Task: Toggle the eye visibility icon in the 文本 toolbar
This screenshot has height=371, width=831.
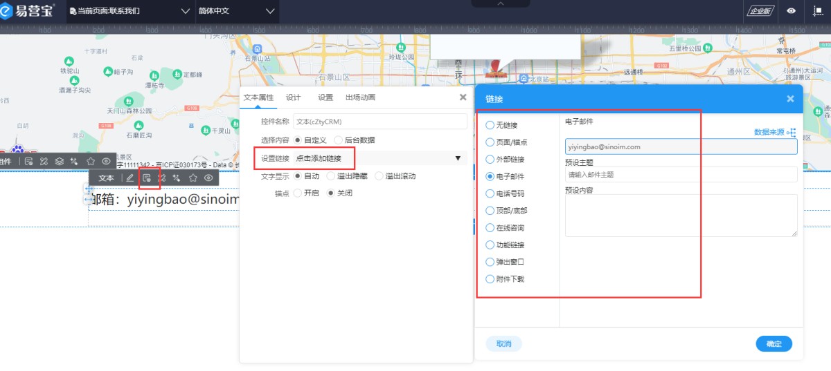Action: [x=208, y=178]
